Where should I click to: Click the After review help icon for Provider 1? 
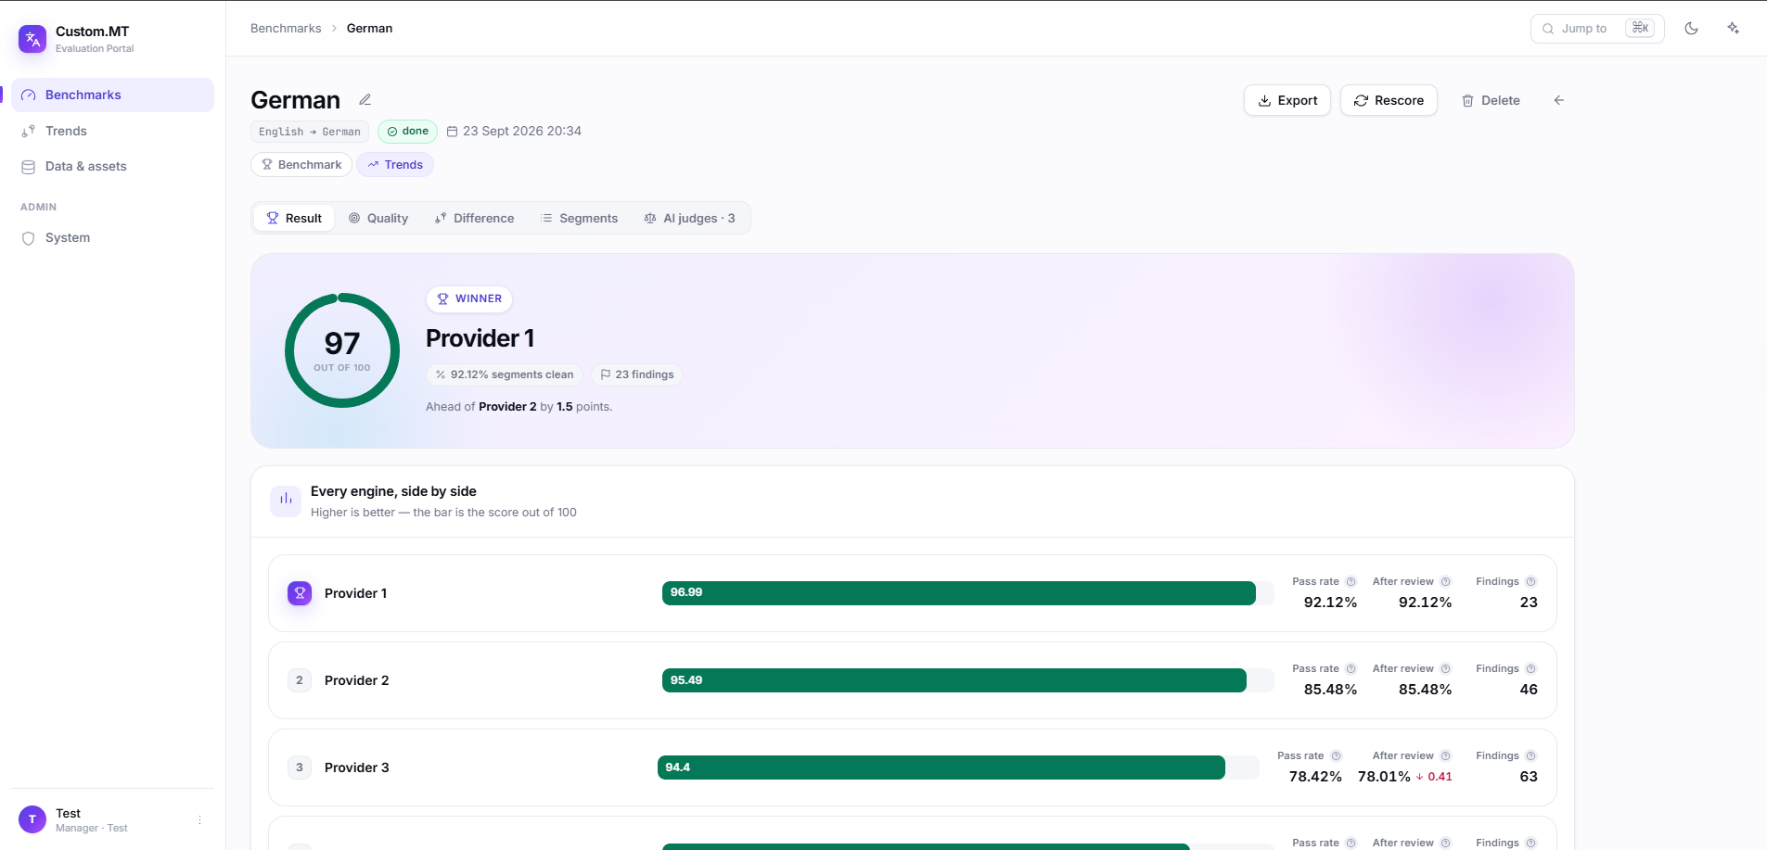pos(1446,582)
